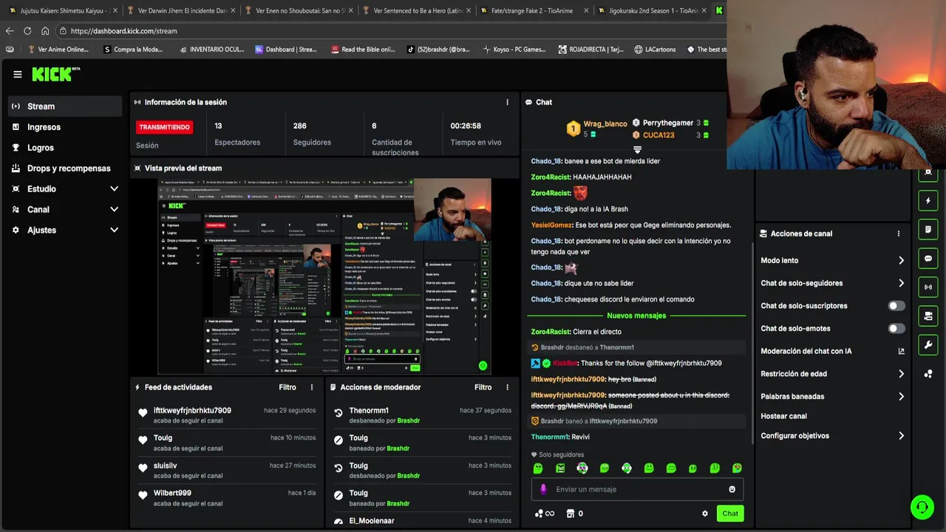
Task: Click the channel points infinity icon
Action: tap(544, 514)
